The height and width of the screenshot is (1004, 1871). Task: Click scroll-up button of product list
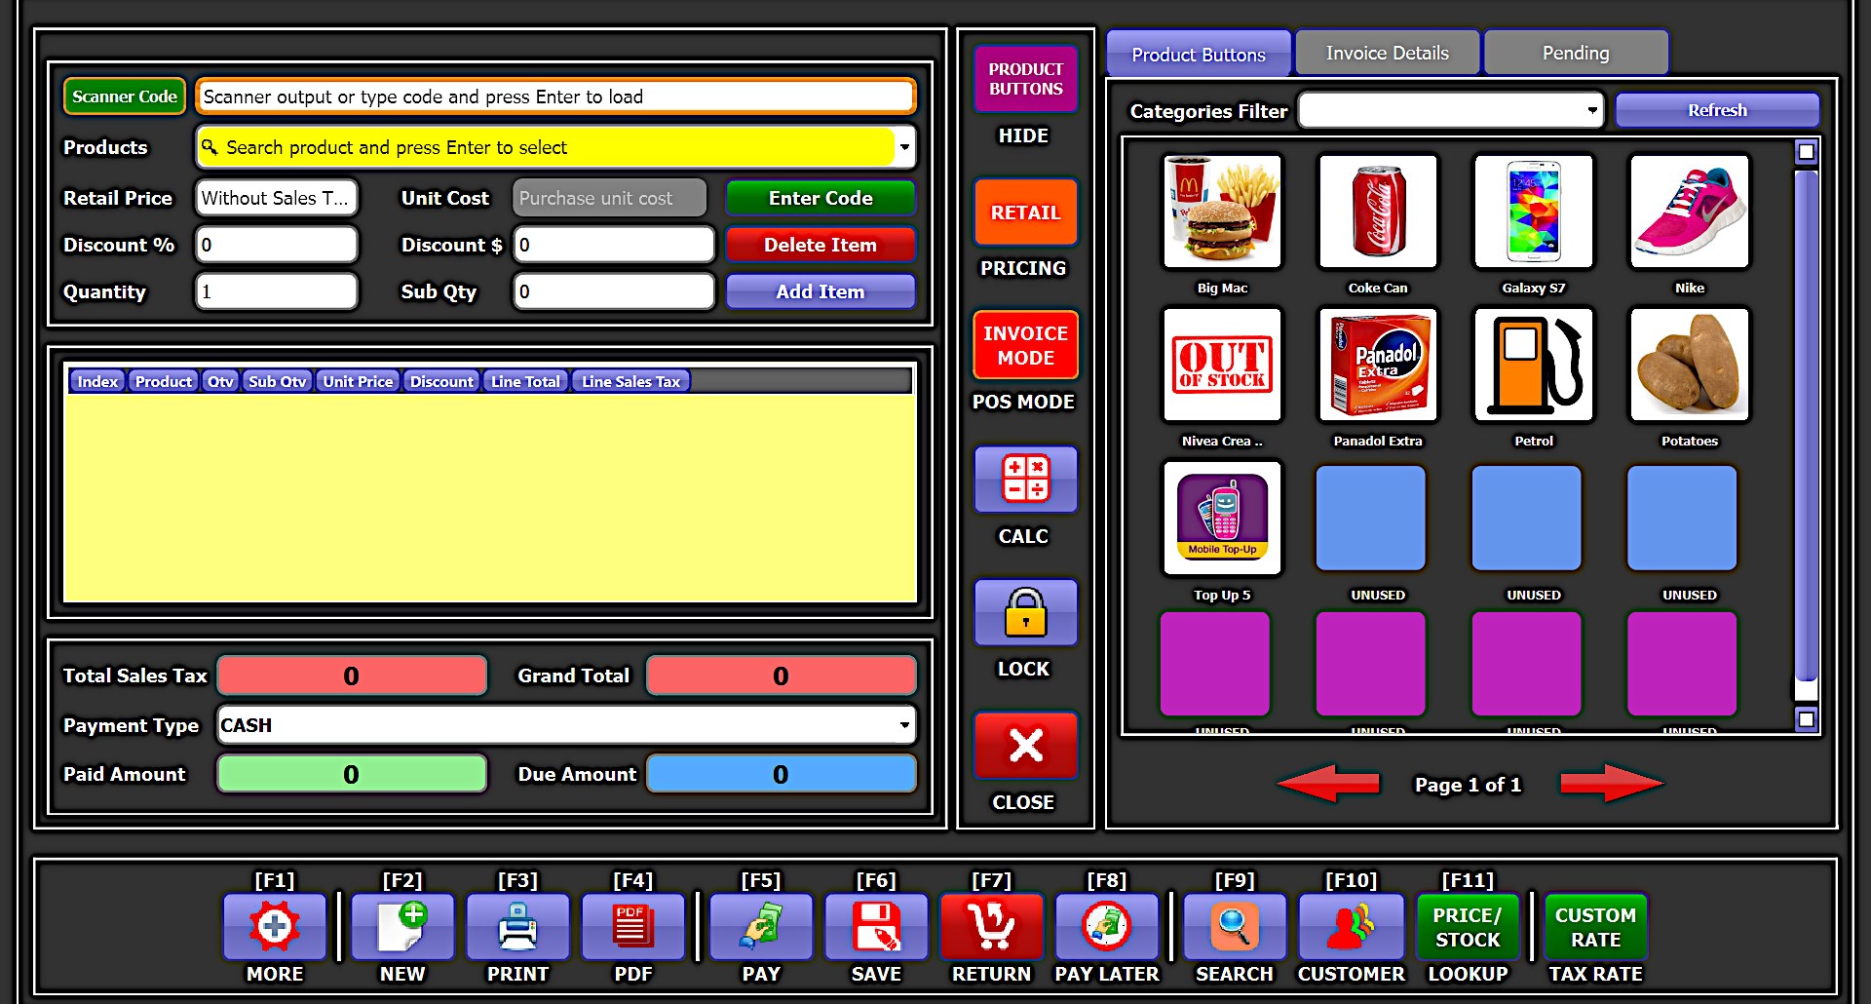(x=1806, y=152)
